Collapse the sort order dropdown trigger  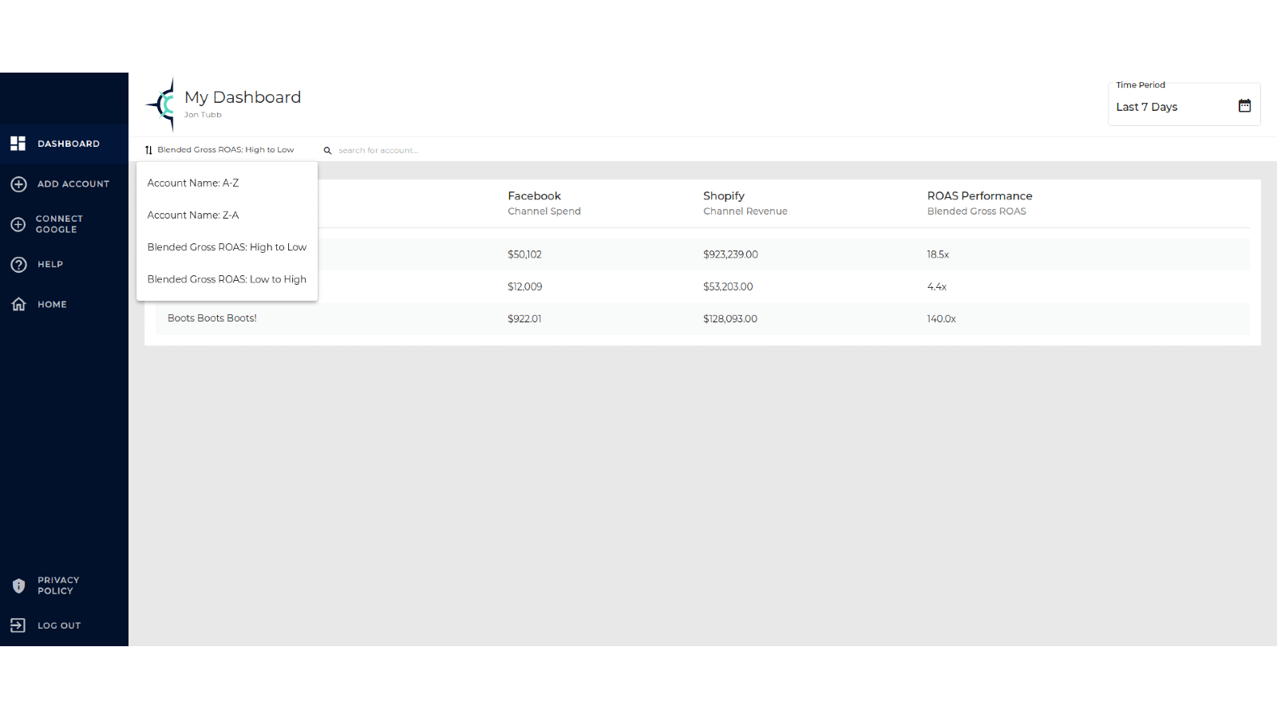pyautogui.click(x=219, y=150)
